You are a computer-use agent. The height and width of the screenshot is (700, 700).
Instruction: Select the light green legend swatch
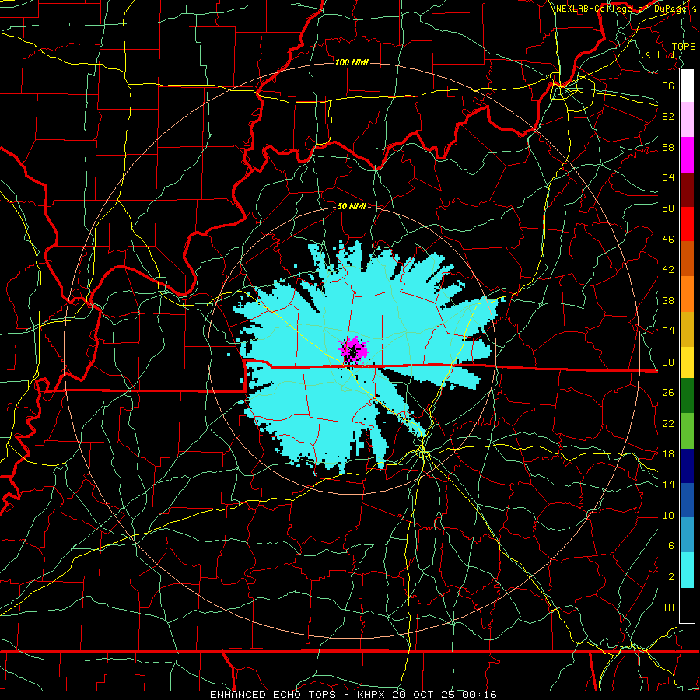coord(687,431)
